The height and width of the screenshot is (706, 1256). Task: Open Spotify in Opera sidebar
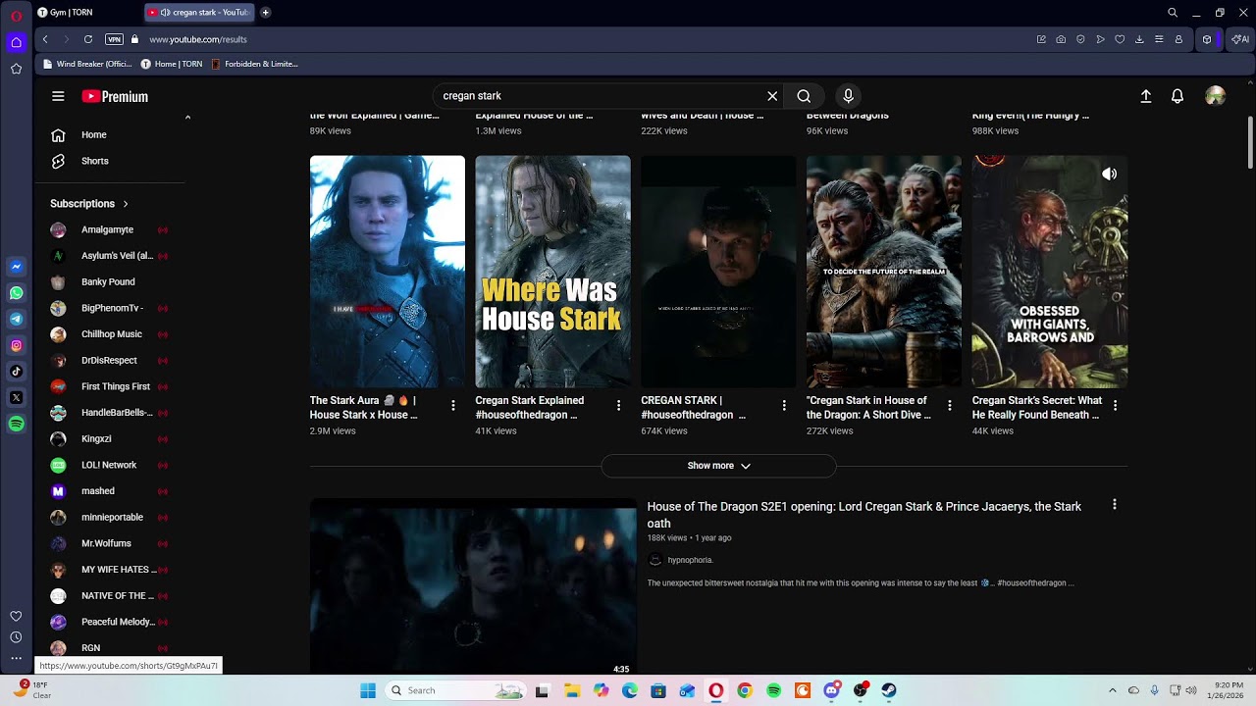(x=17, y=424)
